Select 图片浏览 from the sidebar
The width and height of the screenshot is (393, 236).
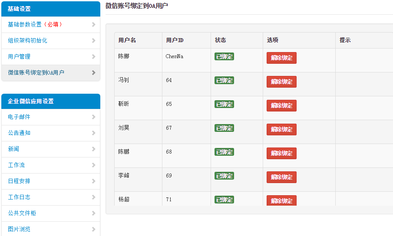tap(20, 229)
